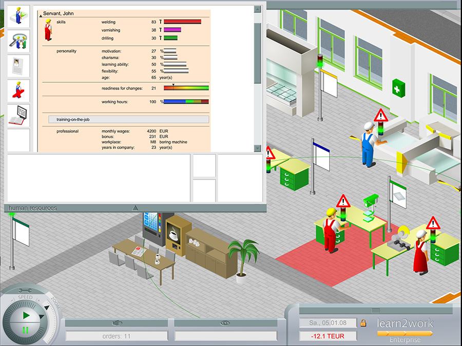Screen dimensions: 462x346
Task: Open the training book and laptop icon
Action: click(x=18, y=116)
